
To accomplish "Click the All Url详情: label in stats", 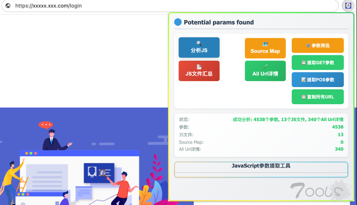I will coord(190,149).
